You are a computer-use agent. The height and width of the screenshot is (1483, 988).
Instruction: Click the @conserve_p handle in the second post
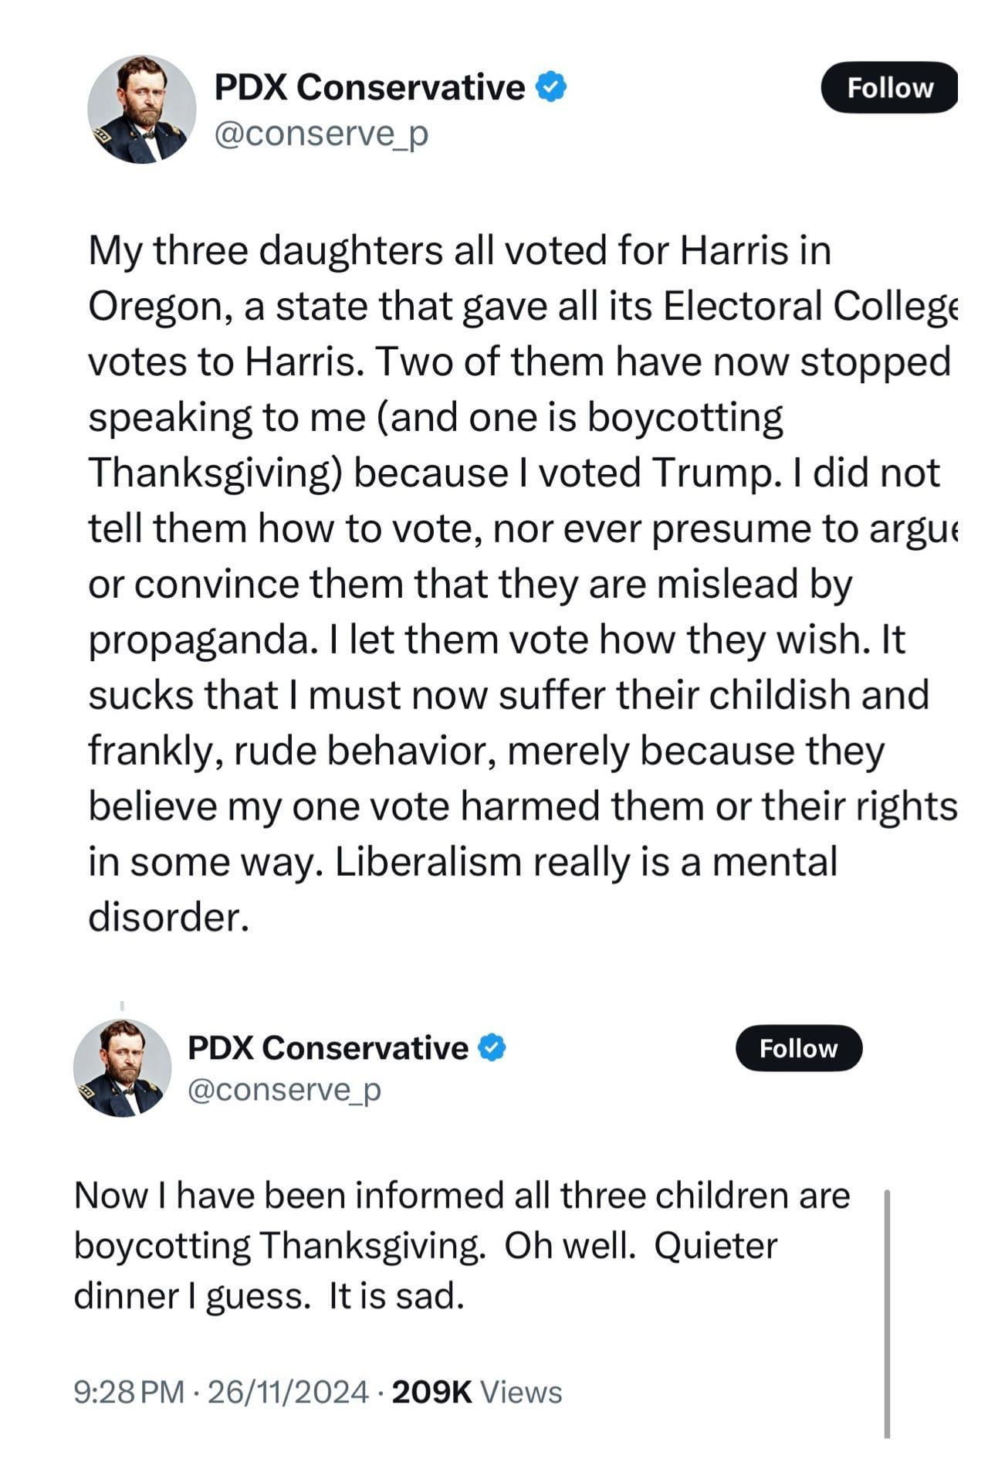pyautogui.click(x=284, y=1089)
